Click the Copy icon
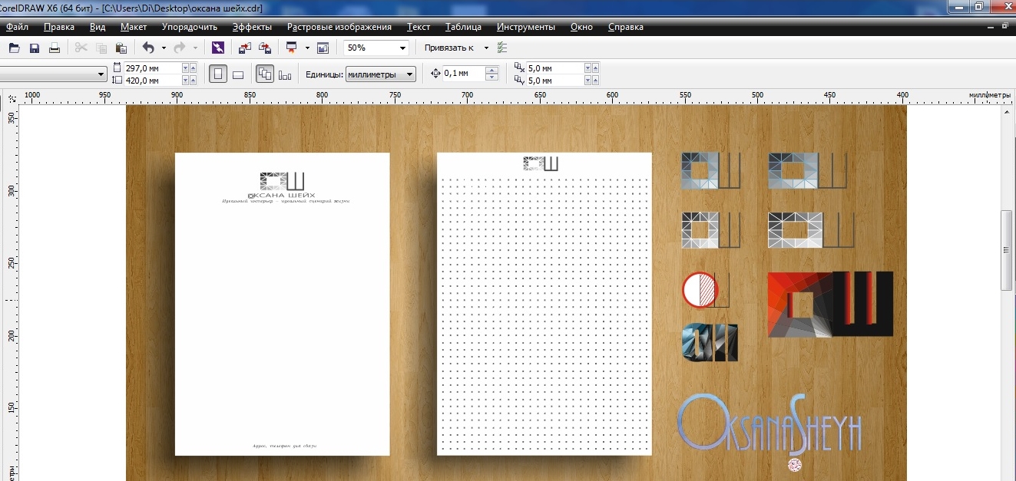Screen dimensions: 1016x481 [101, 48]
